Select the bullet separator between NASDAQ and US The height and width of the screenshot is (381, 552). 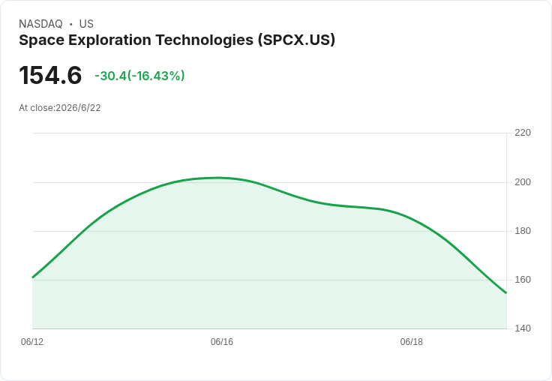pos(71,24)
